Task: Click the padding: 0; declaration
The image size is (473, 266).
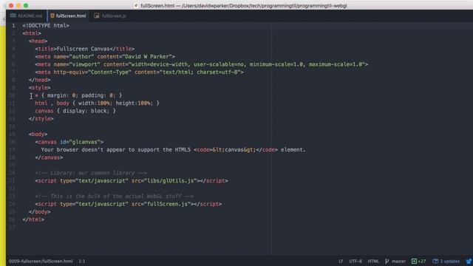Action: pyautogui.click(x=98, y=95)
